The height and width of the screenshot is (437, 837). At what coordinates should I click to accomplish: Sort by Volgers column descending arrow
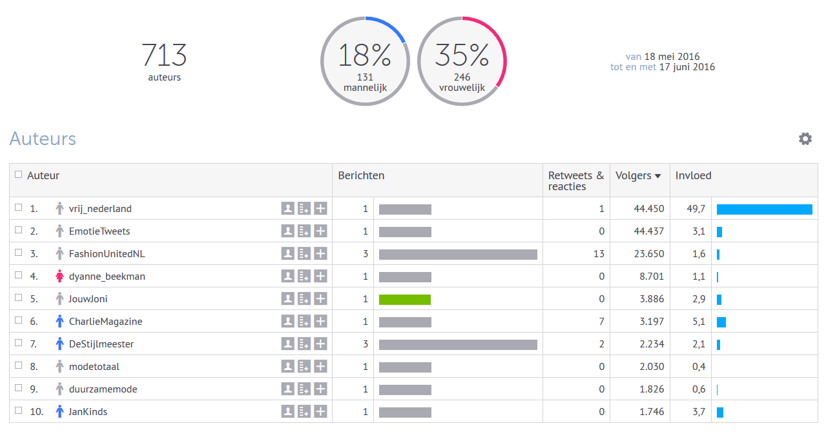(x=657, y=176)
